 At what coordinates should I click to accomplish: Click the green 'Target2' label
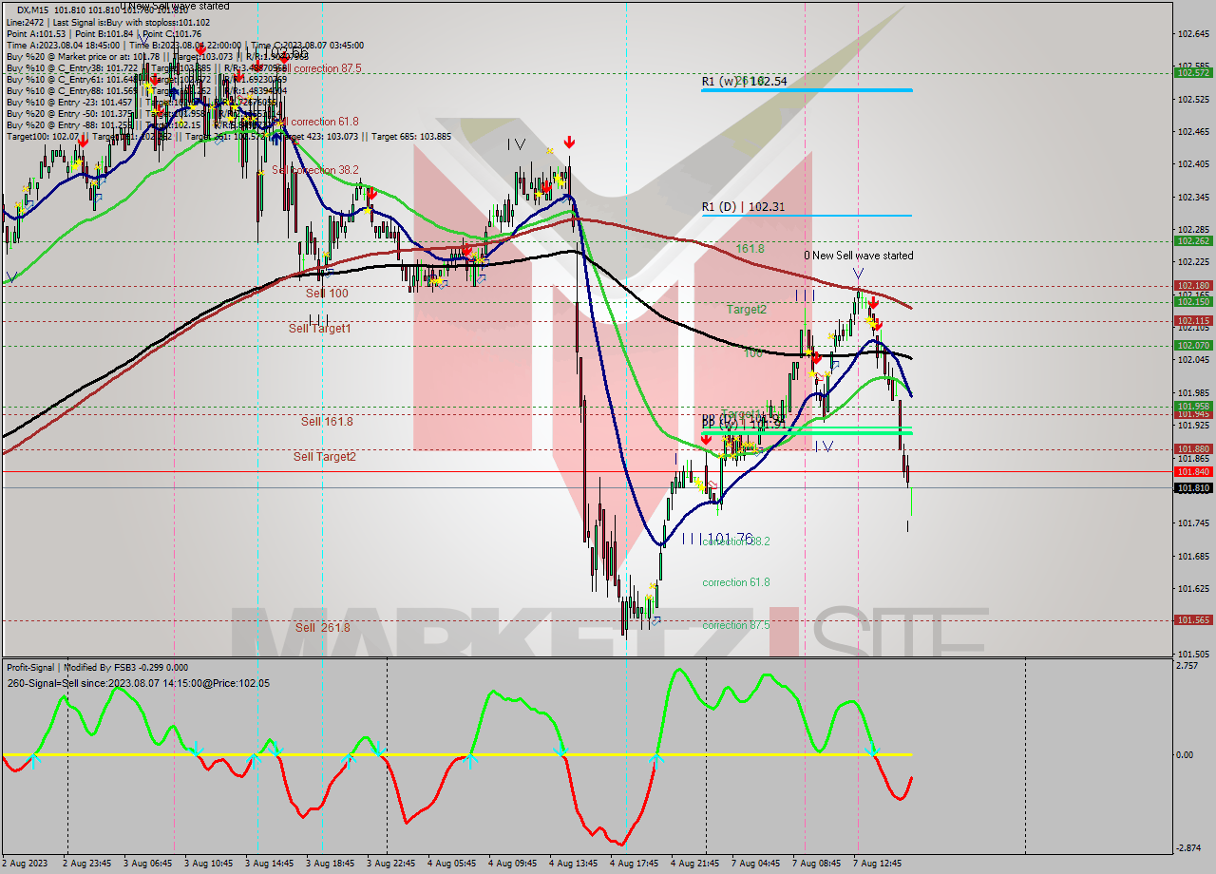[x=747, y=310]
